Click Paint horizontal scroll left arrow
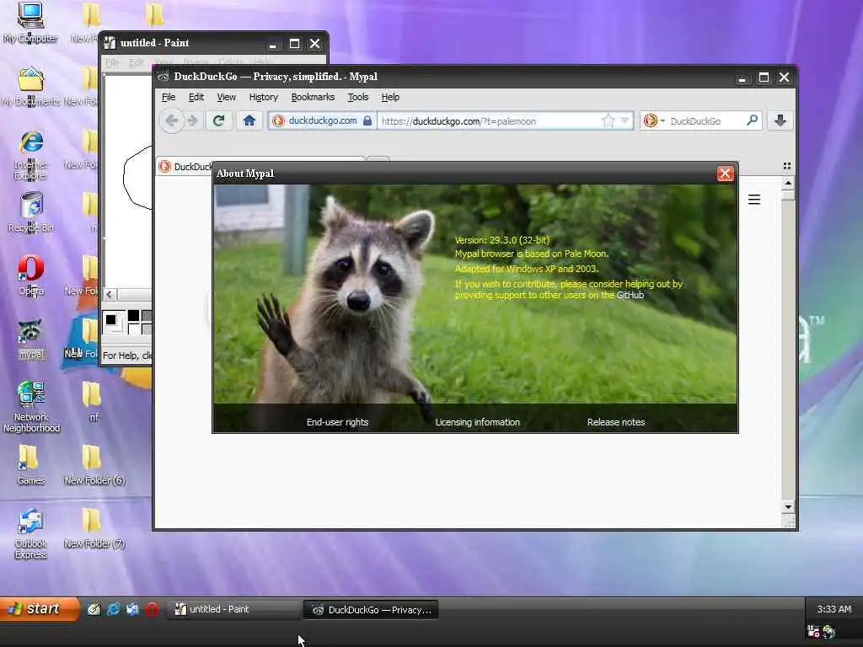The height and width of the screenshot is (647, 863). pyautogui.click(x=110, y=294)
